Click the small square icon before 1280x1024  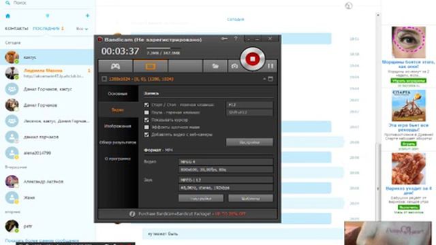104,79
